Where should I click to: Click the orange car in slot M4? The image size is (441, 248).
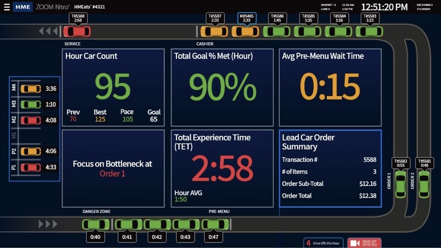click(x=31, y=89)
